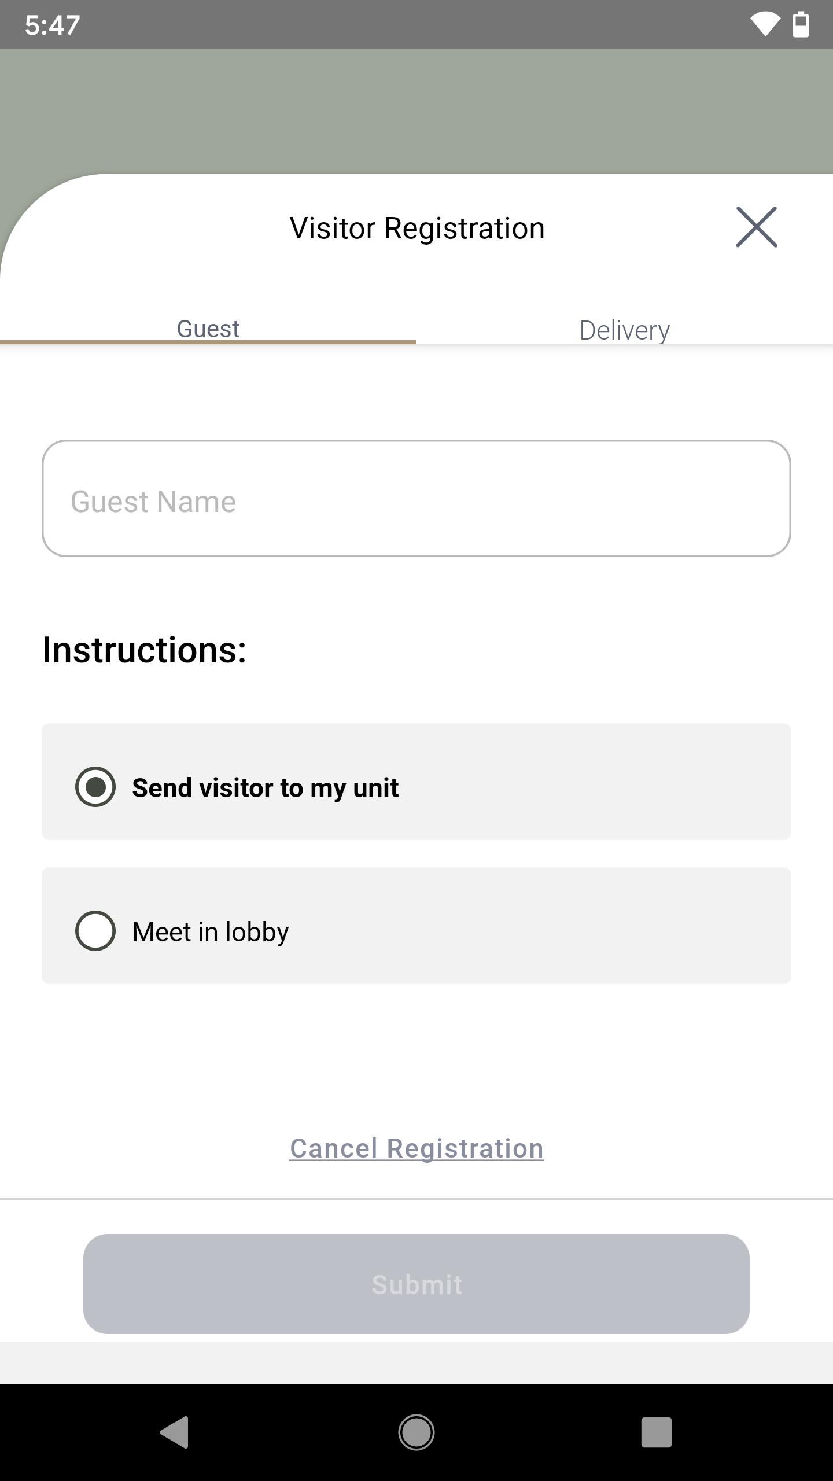
Task: Close the Visitor Registration dialog
Action: click(756, 227)
